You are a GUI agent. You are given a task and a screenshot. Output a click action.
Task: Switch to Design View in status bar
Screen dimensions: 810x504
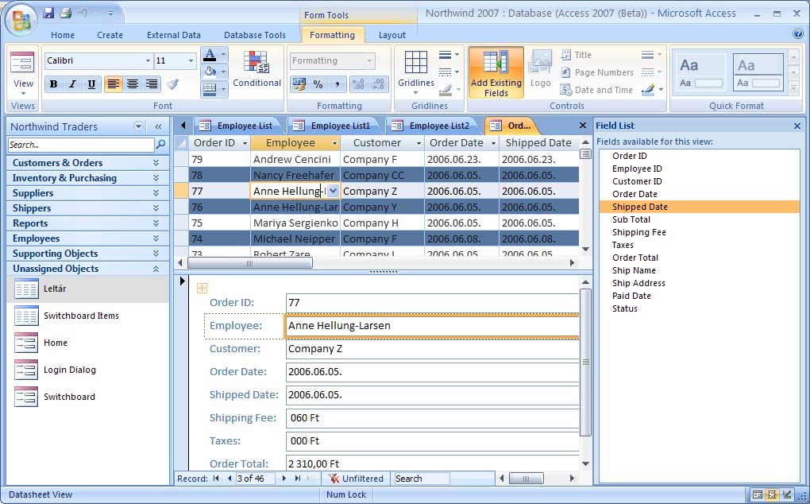tap(787, 494)
